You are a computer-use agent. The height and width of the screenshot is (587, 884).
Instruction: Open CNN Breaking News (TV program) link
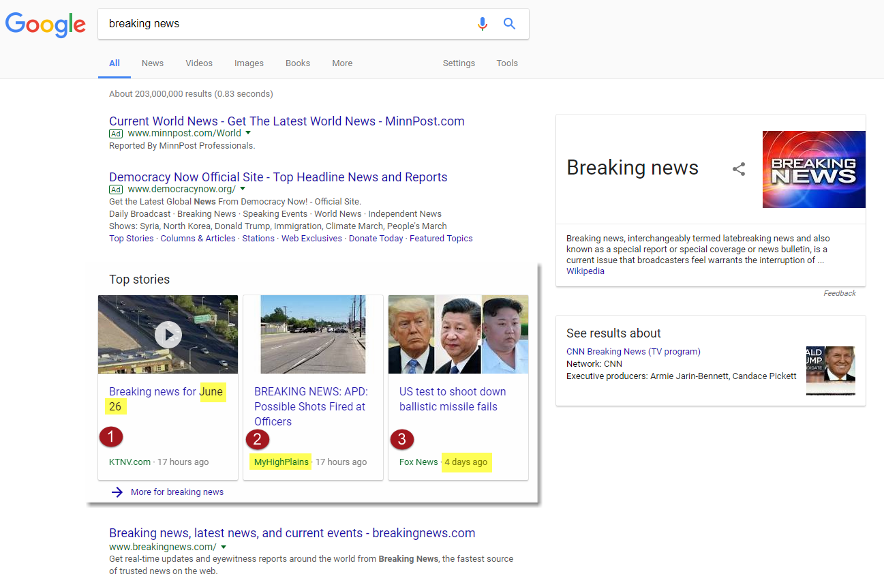tap(633, 352)
